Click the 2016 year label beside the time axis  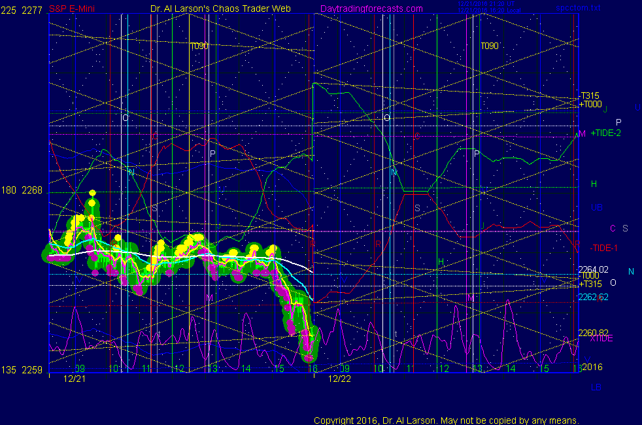click(x=592, y=367)
